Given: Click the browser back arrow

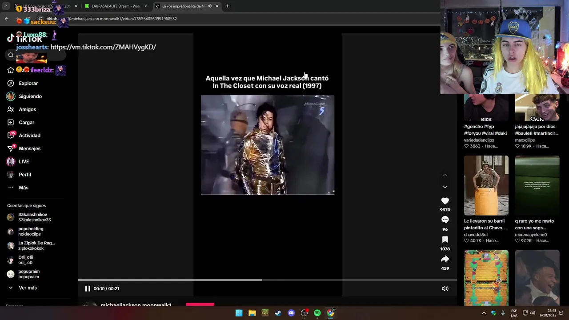Looking at the screenshot, I should tap(6, 19).
